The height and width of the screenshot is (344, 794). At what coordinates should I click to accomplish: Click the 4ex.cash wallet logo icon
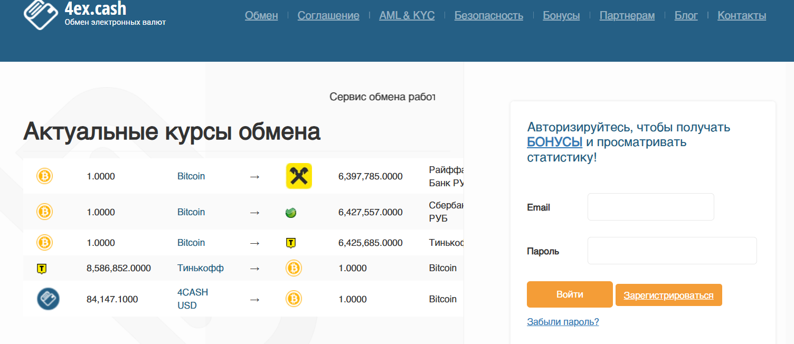tap(41, 14)
